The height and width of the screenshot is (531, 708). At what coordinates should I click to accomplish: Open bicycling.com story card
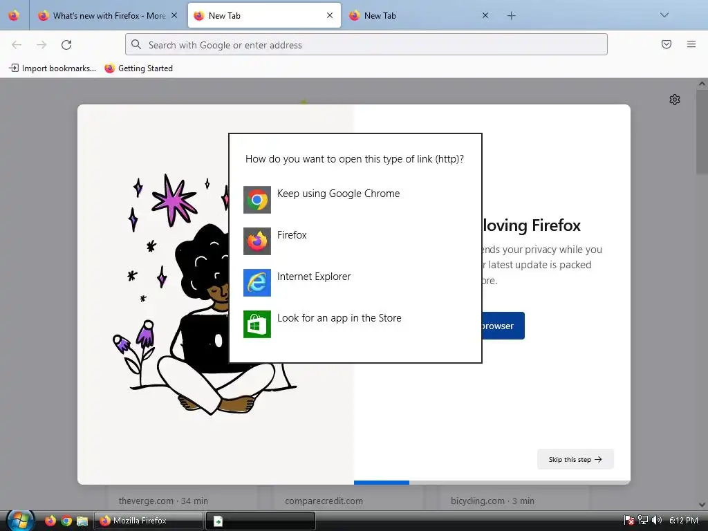point(514,498)
